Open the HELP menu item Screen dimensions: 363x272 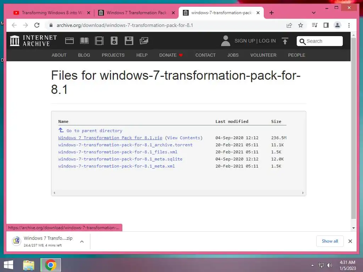point(142,55)
